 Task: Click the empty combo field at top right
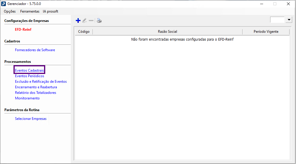pos(277,20)
